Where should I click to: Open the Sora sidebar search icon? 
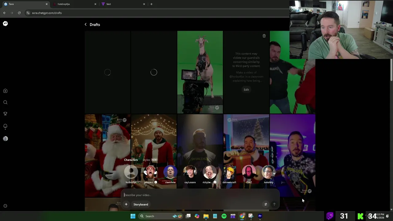(5, 102)
